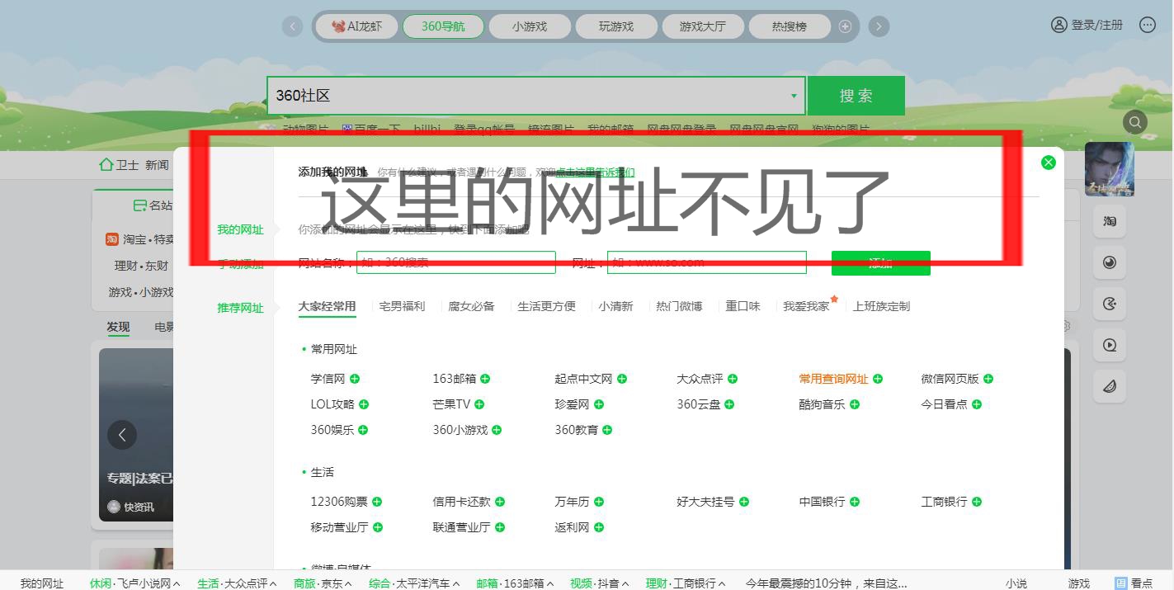This screenshot has width=1174, height=590.
Task: Switch to the AI龙虾 top tab
Action: click(x=357, y=26)
